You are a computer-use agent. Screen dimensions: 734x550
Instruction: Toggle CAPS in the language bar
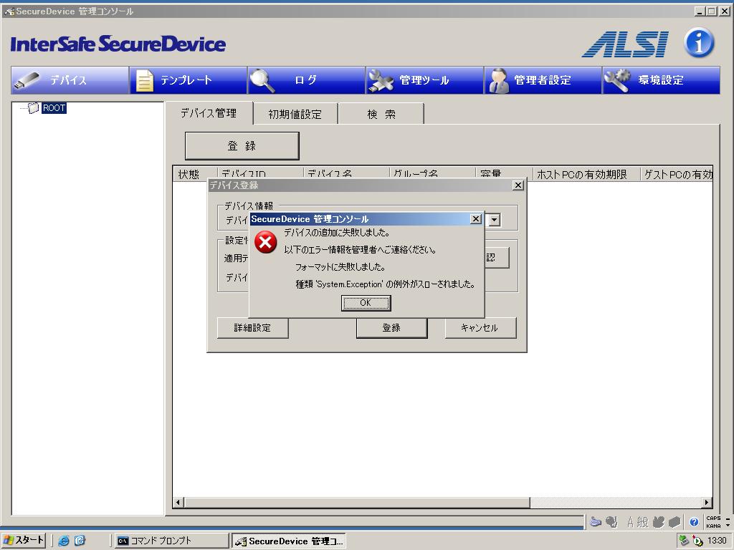[x=713, y=518]
